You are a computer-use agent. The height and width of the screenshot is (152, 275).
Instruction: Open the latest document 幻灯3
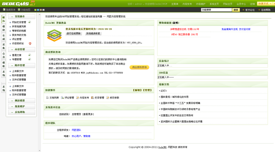[x=163, y=91]
